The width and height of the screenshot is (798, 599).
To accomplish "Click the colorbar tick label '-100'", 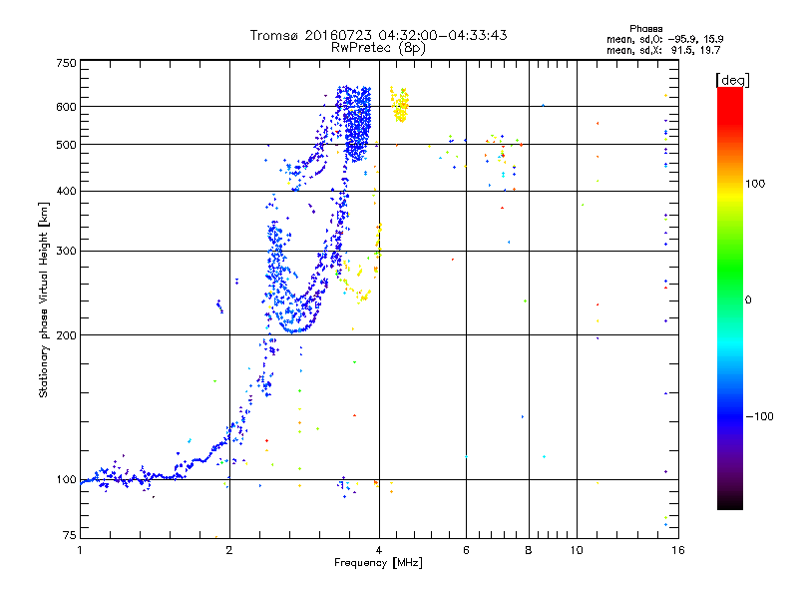I will (759, 416).
